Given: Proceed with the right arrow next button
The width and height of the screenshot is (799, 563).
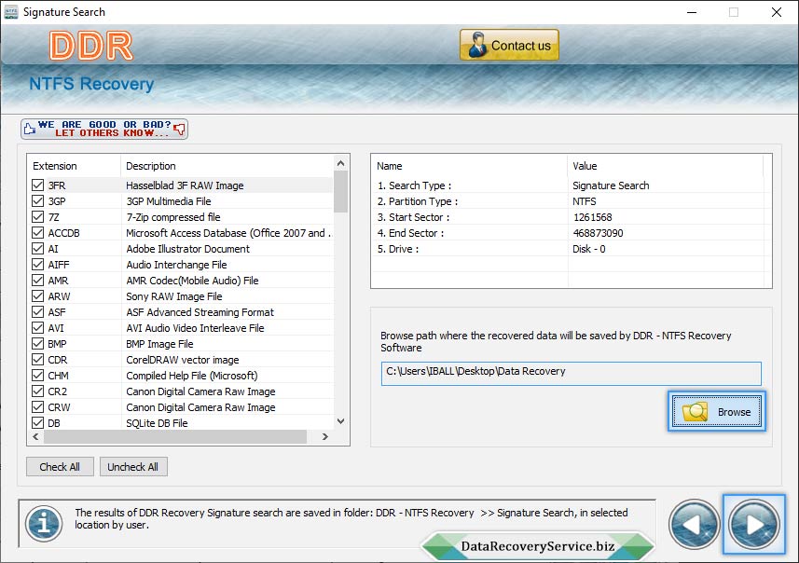Looking at the screenshot, I should tap(753, 525).
